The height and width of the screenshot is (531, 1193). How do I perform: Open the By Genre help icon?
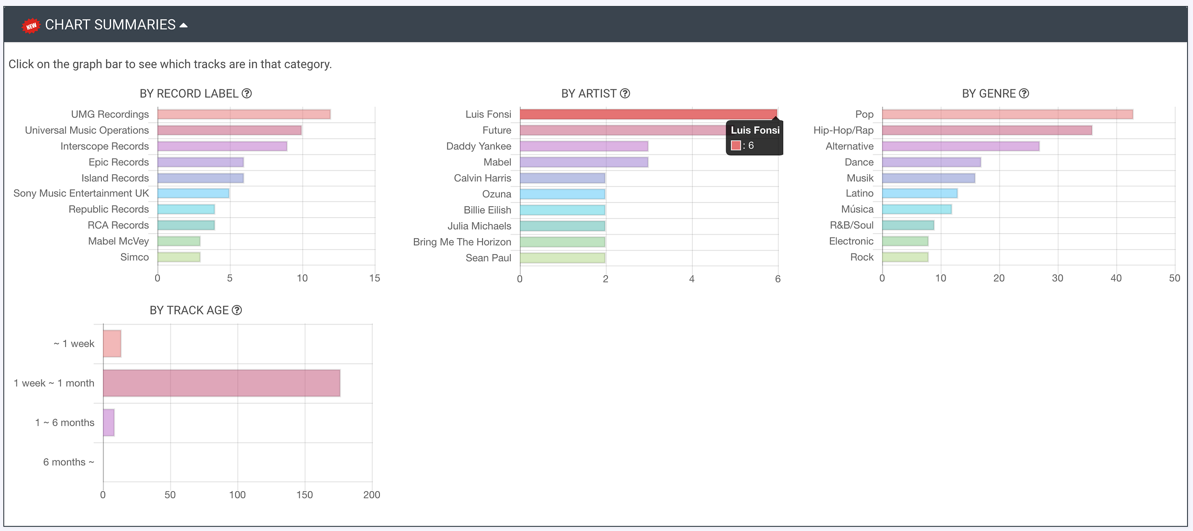pos(1024,93)
